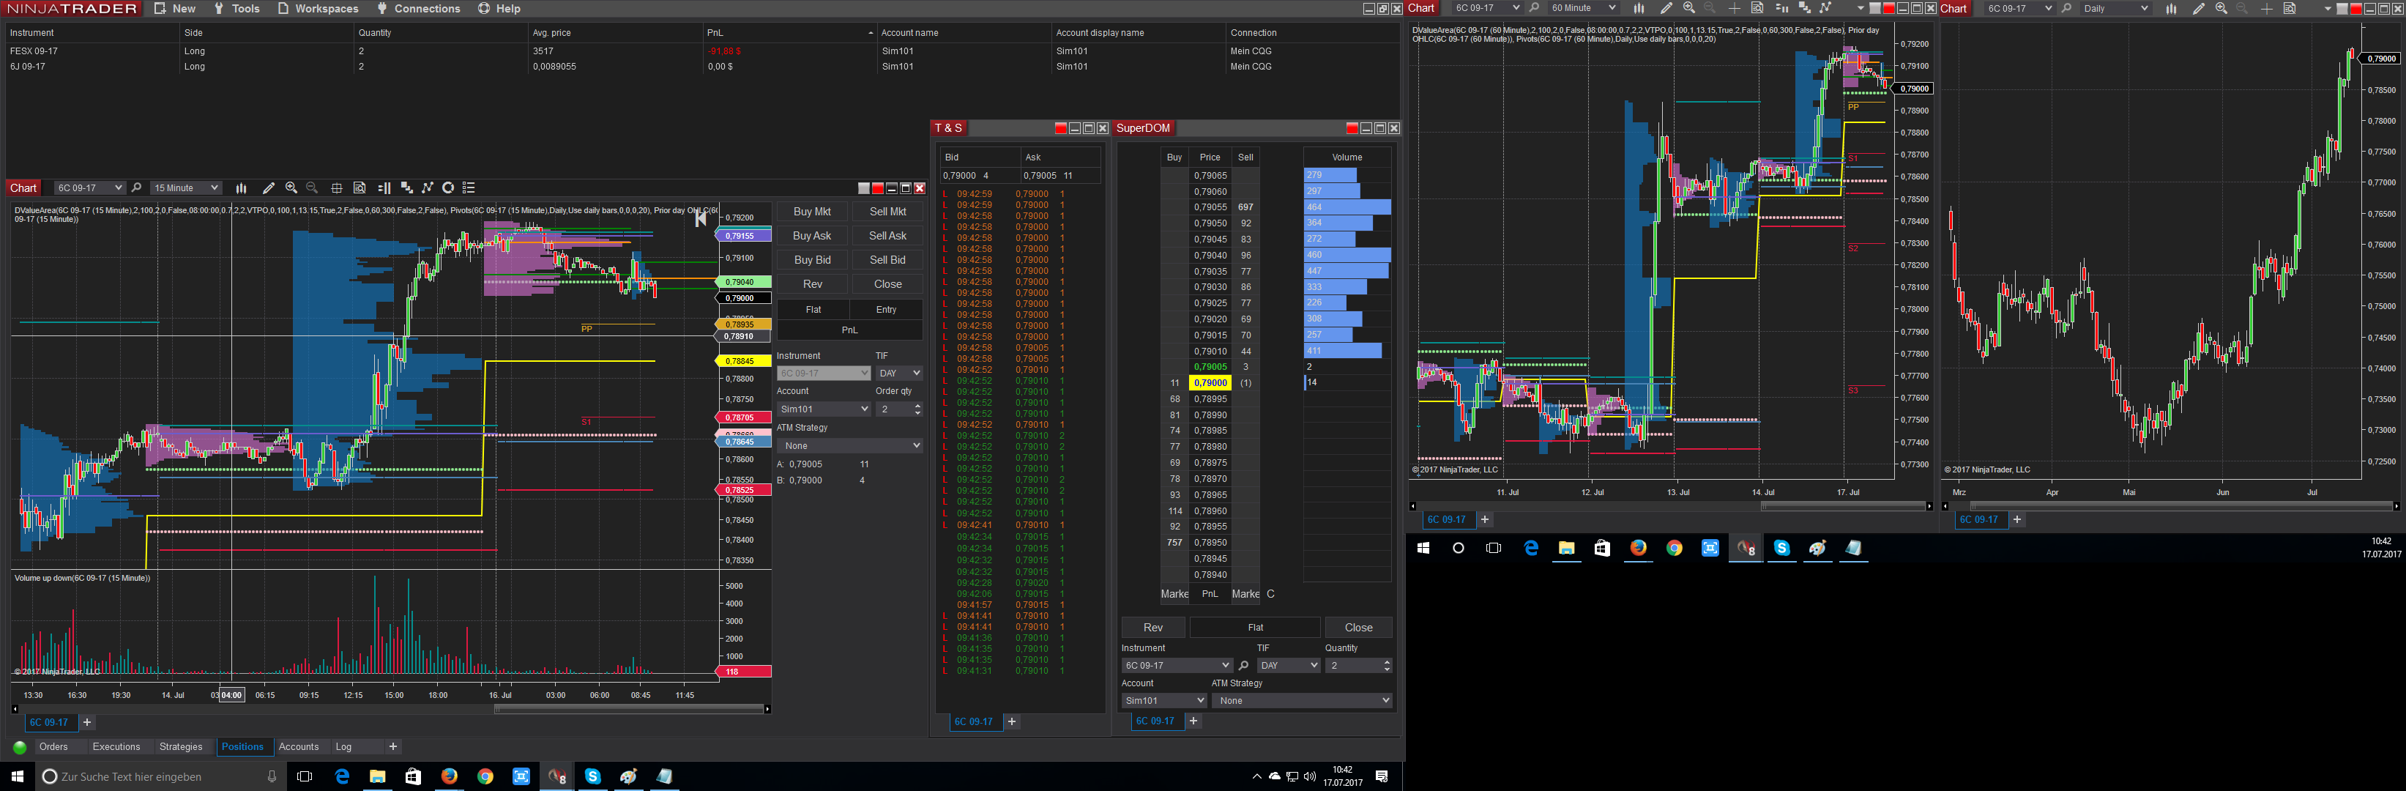Select drawing tools pencil in 60 Minute chart

click(1666, 8)
